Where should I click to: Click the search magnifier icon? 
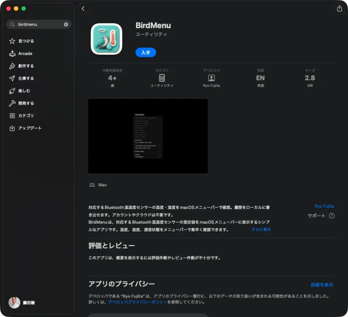(x=13, y=24)
